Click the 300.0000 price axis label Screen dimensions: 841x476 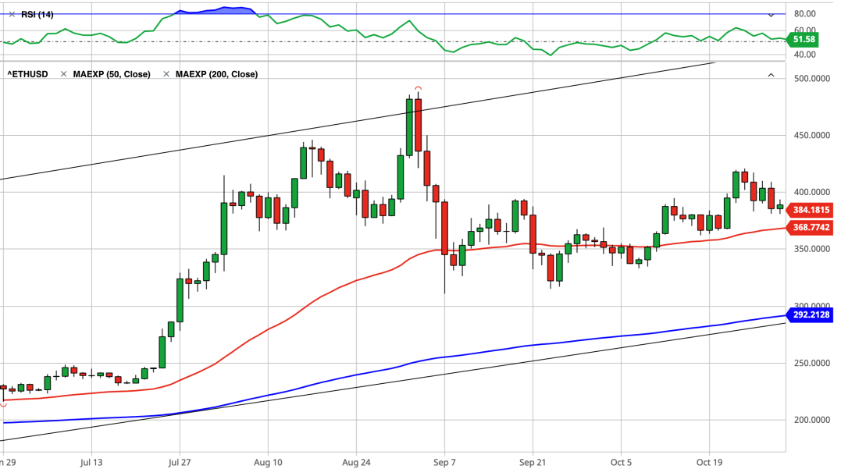[x=811, y=306]
